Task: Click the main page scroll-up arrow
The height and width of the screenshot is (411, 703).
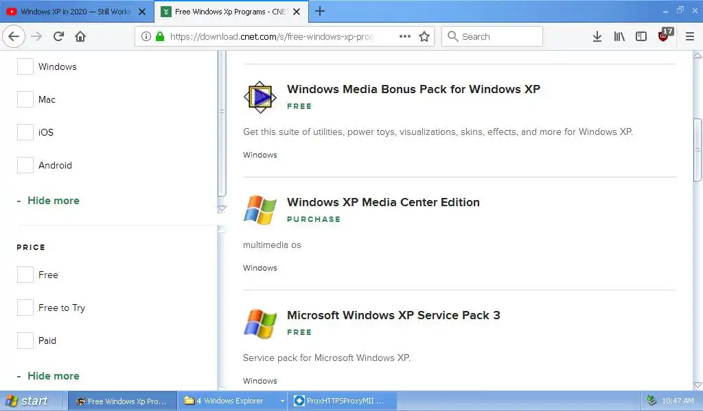Action: [x=698, y=55]
